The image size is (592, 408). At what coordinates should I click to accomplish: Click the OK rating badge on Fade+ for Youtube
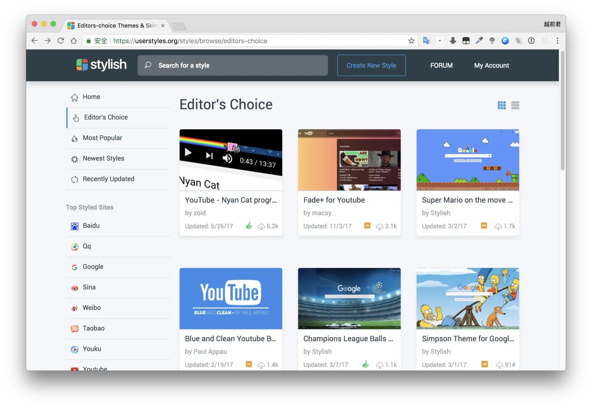pos(367,226)
